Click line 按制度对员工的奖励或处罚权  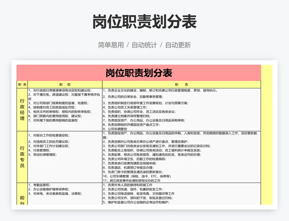[52, 107]
